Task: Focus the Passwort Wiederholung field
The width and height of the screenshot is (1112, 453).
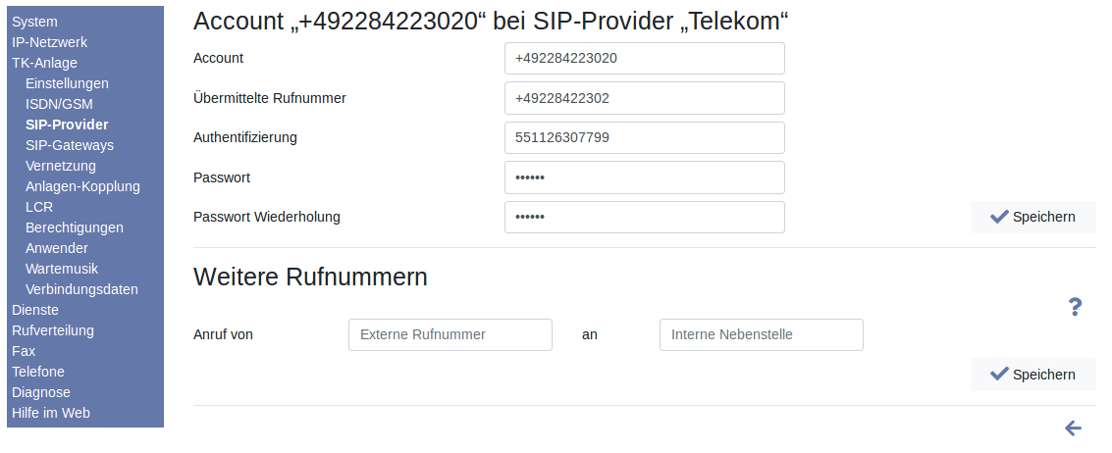Action: 644,217
